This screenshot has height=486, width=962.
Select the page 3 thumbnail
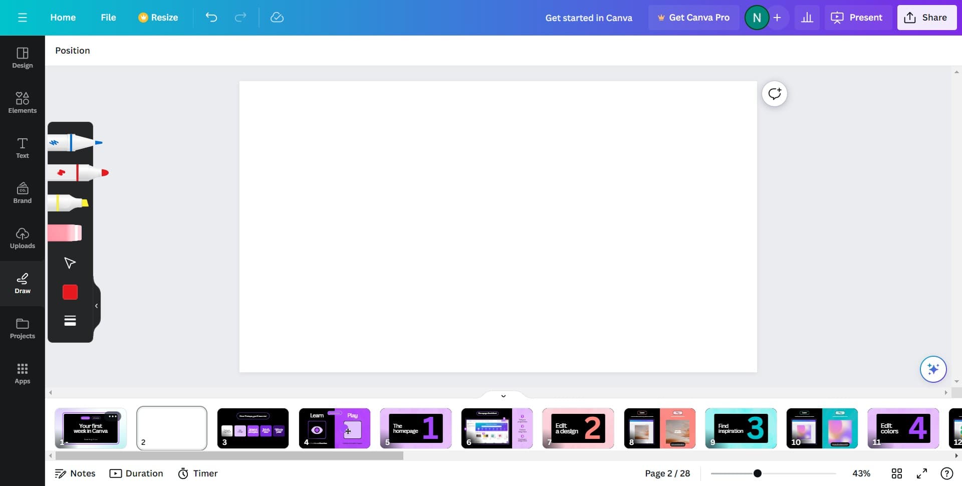tap(253, 428)
